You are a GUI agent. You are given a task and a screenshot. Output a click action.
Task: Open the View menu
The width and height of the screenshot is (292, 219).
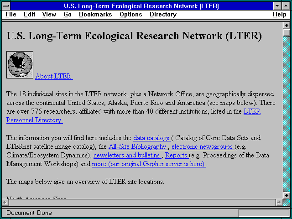[49, 14]
